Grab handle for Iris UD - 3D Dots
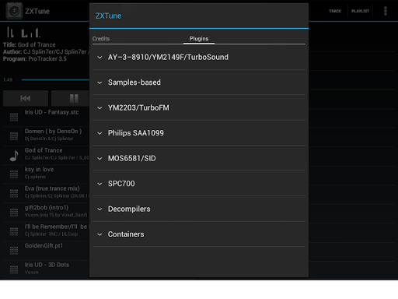The image size is (398, 299). click(14, 269)
